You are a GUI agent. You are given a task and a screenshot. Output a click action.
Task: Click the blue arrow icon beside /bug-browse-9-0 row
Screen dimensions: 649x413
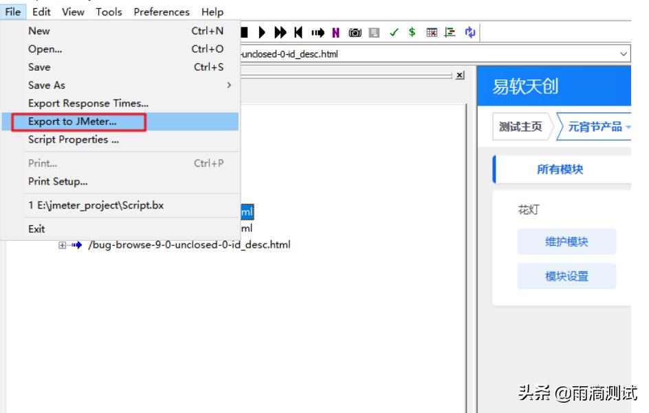[76, 245]
